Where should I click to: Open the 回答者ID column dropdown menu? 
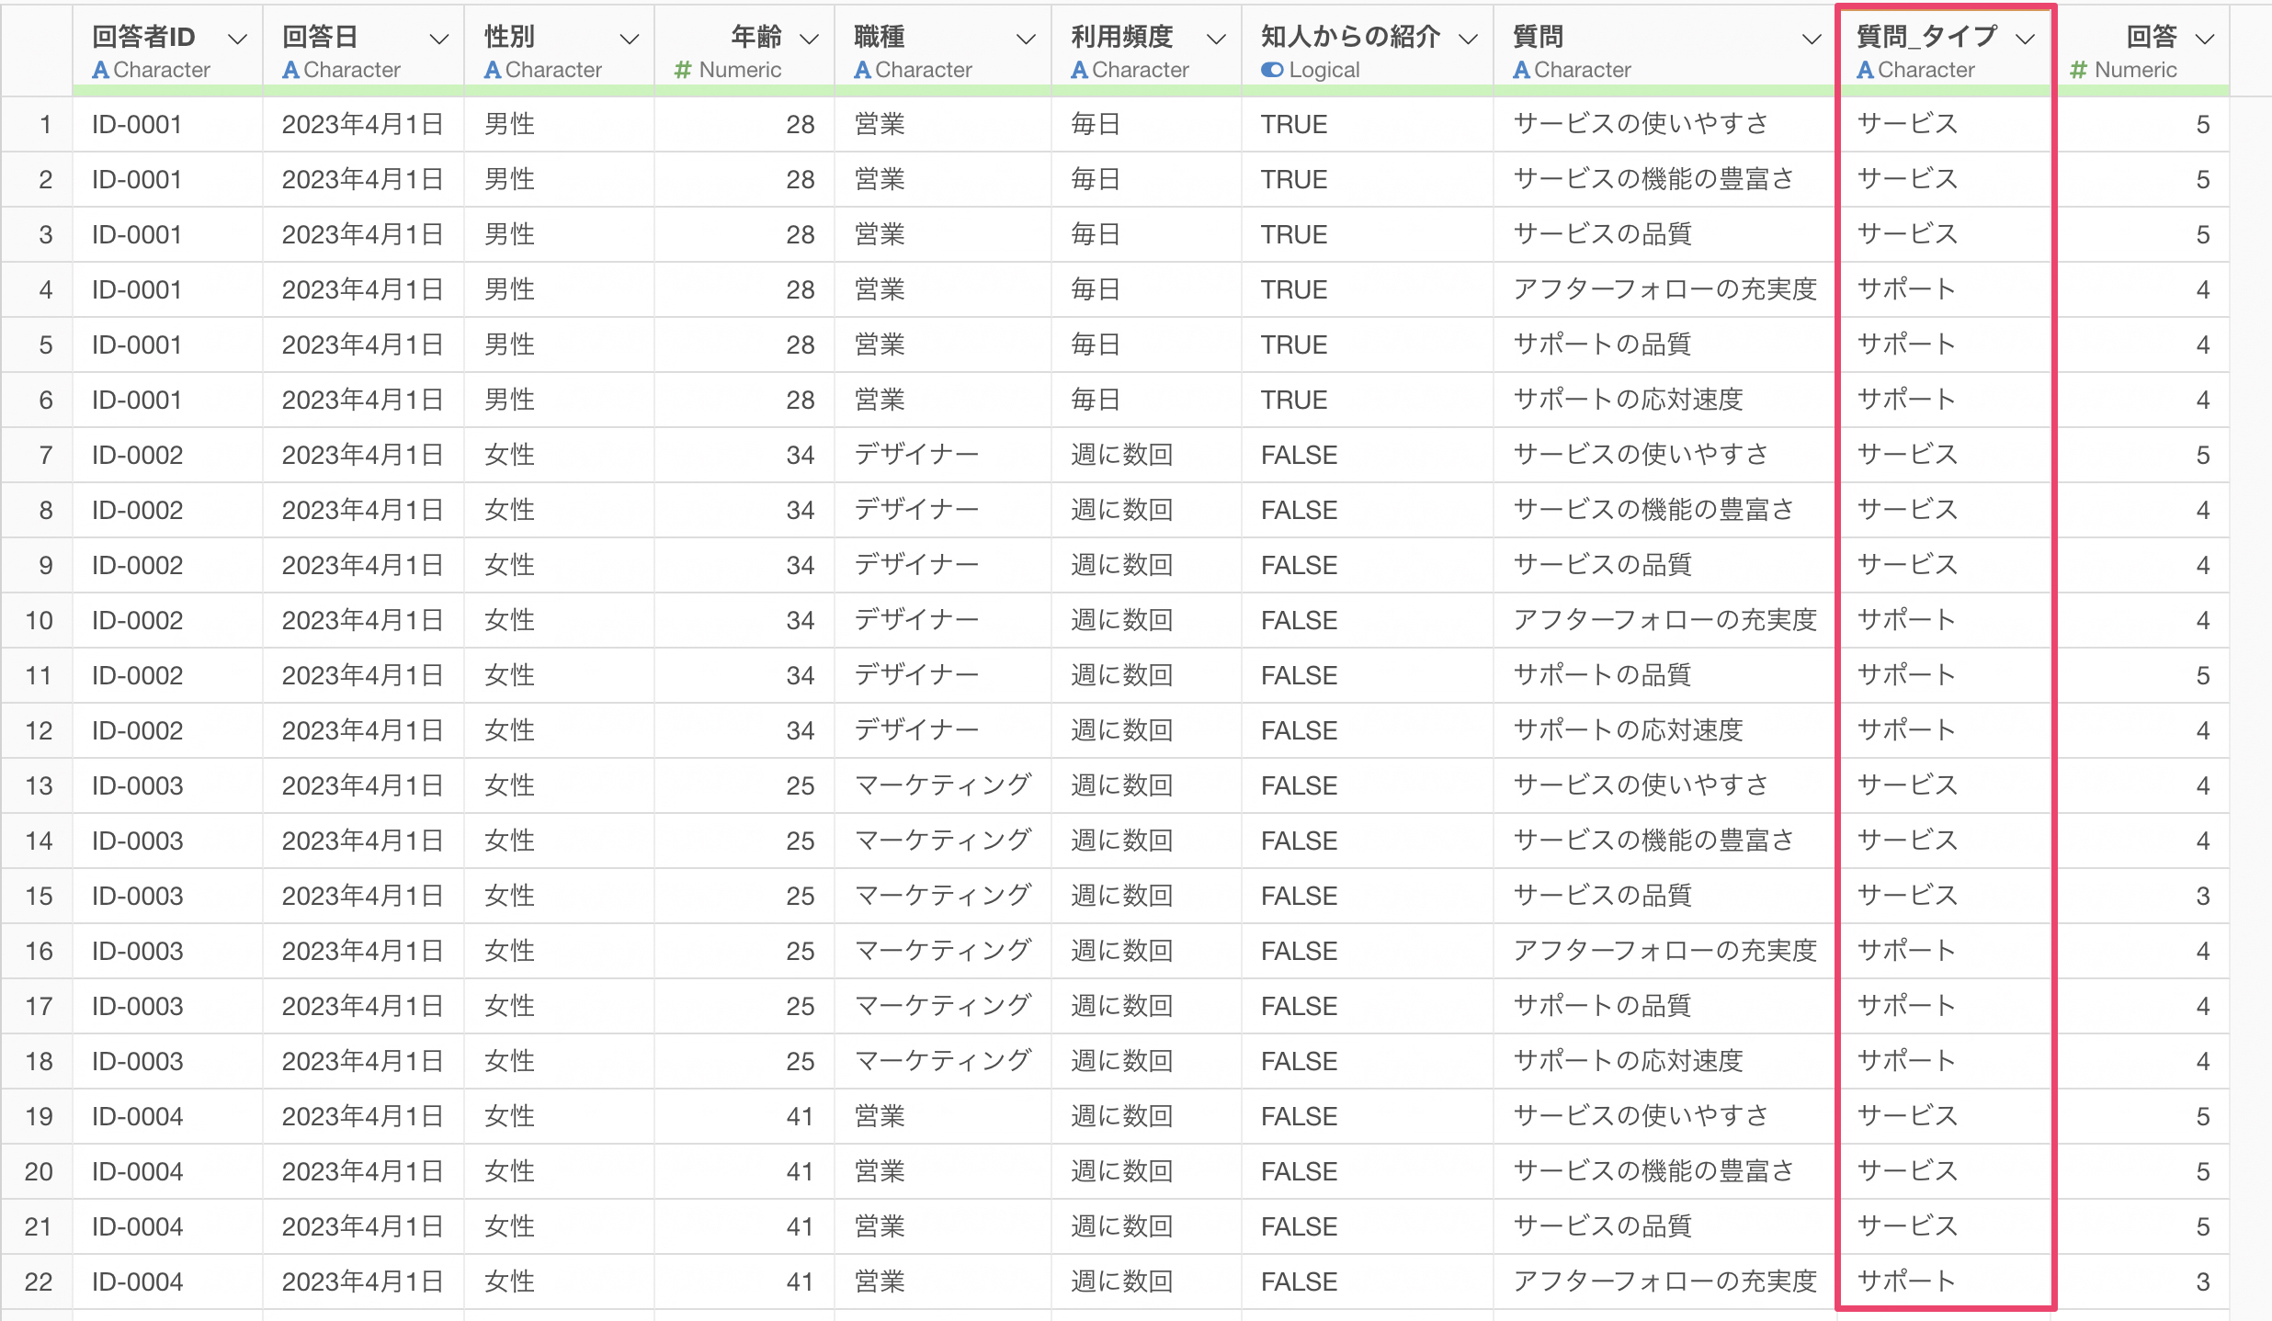[x=237, y=39]
